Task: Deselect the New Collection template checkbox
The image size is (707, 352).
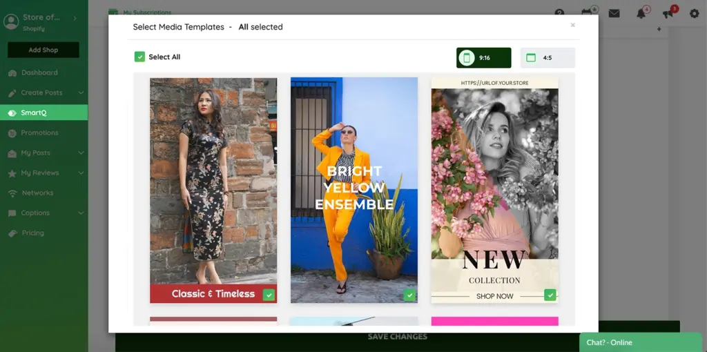Action: (x=550, y=295)
